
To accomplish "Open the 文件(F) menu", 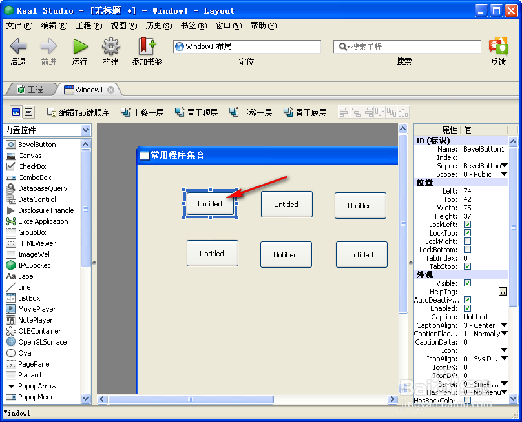I will pos(19,26).
